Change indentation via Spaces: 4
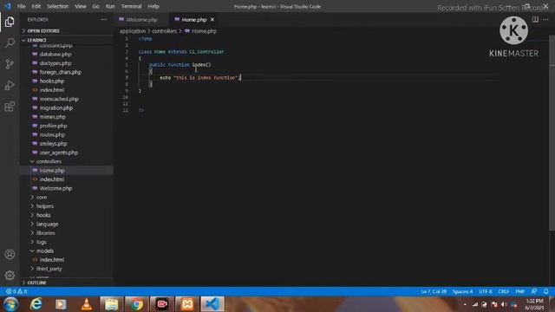This screenshot has height=312, width=555. 462,291
